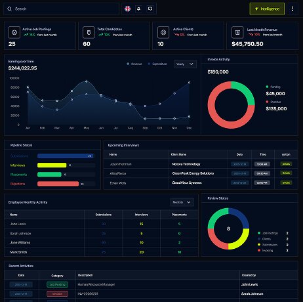Open Details for Ethan Wells interview
The image size is (303, 302).
(286, 183)
